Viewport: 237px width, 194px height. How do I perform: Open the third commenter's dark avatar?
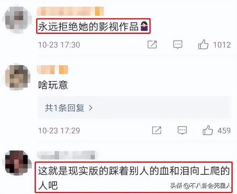[18, 163]
